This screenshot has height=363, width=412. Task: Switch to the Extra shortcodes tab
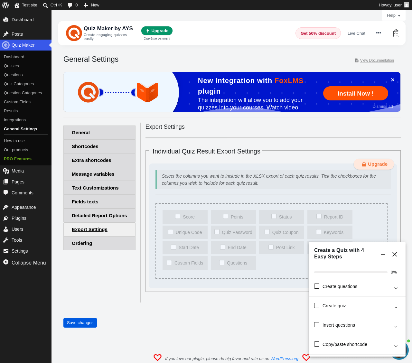[99, 160]
